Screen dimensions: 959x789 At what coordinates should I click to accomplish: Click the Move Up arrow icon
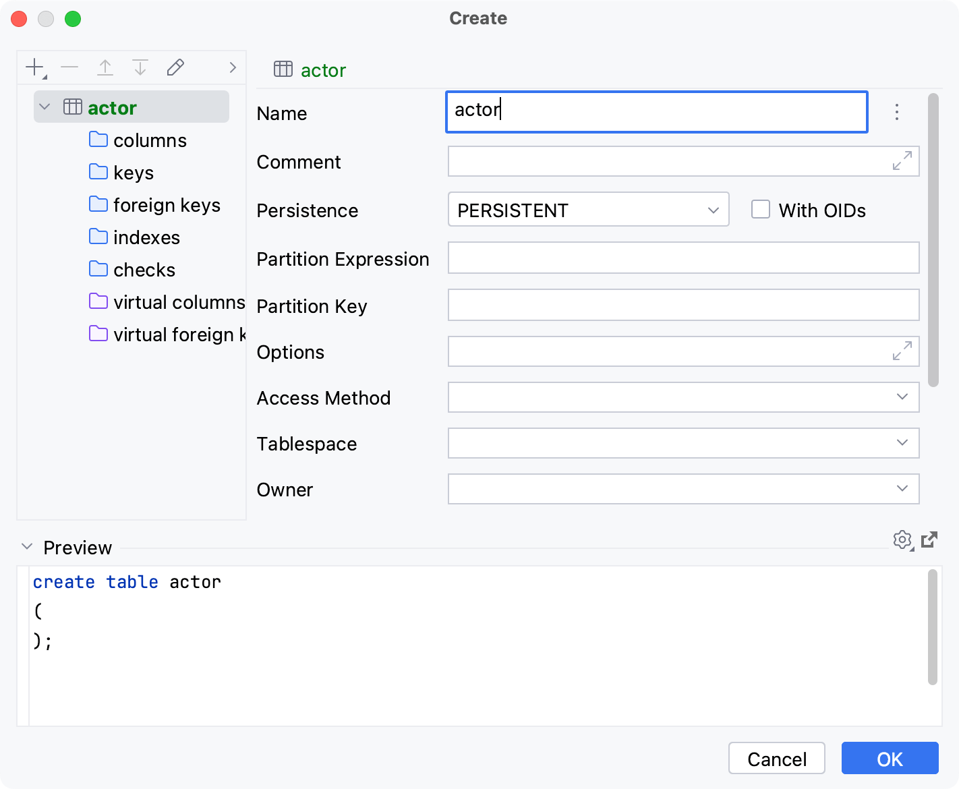(105, 67)
